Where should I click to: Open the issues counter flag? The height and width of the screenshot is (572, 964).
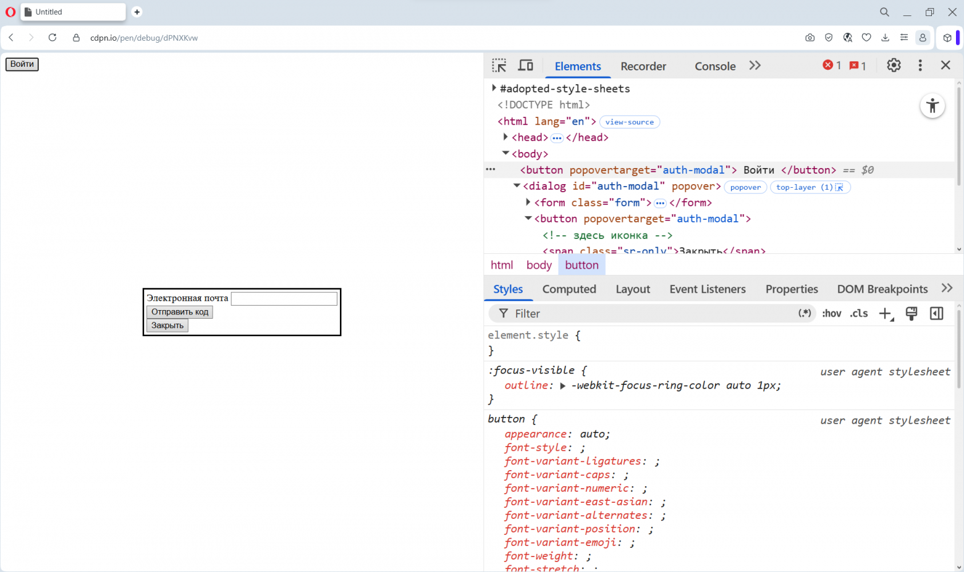(x=858, y=65)
